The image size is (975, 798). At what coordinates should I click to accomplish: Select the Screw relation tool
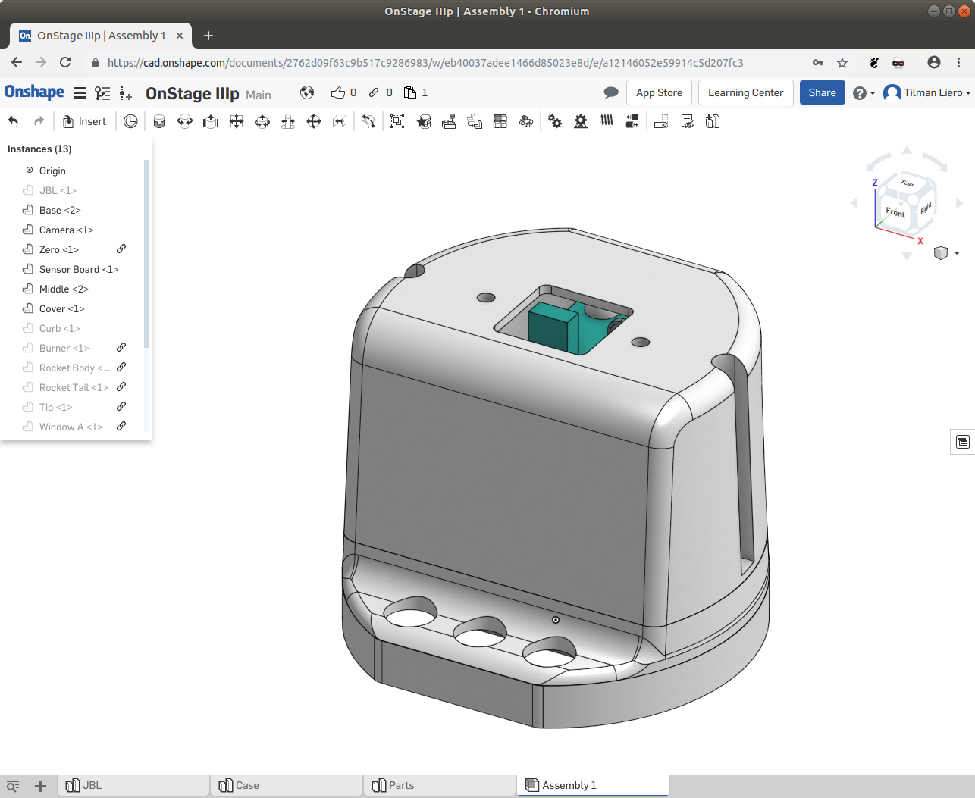607,121
